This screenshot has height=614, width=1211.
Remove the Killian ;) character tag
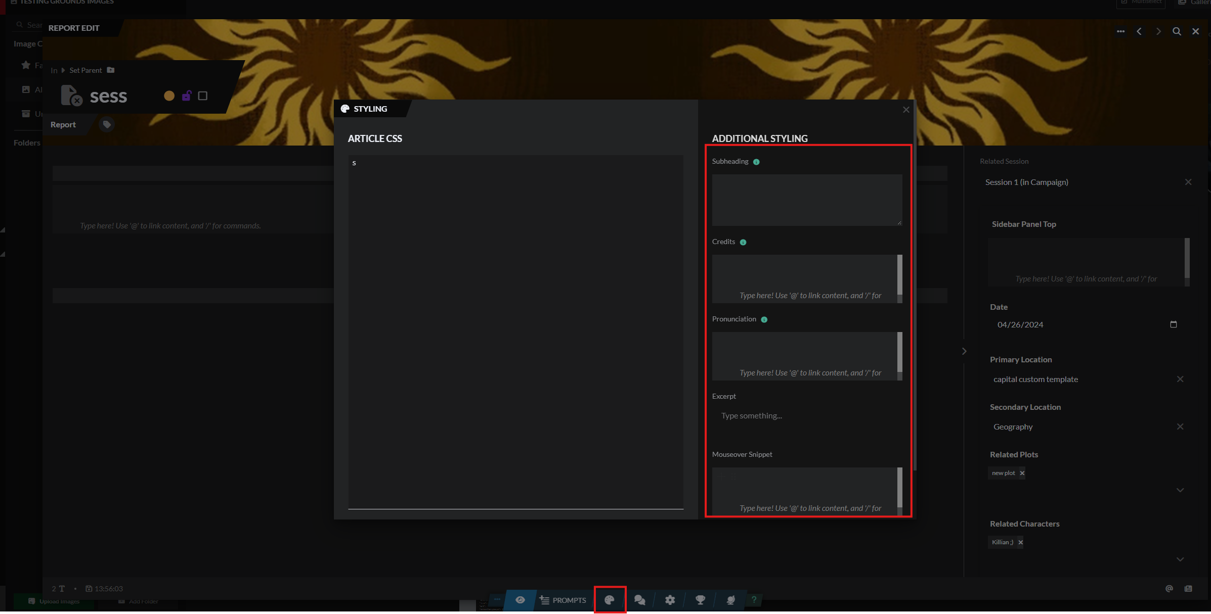1020,542
